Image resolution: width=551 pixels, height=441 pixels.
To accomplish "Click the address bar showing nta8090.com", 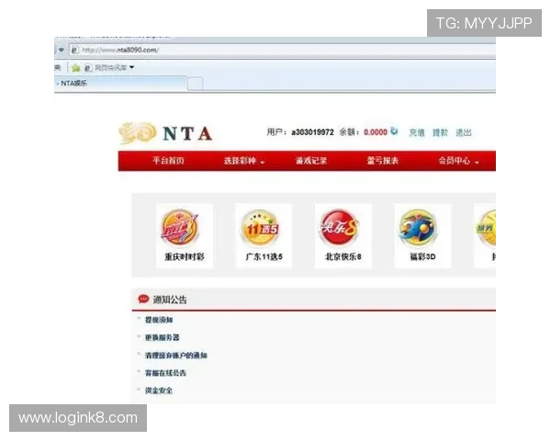I will pos(281,50).
